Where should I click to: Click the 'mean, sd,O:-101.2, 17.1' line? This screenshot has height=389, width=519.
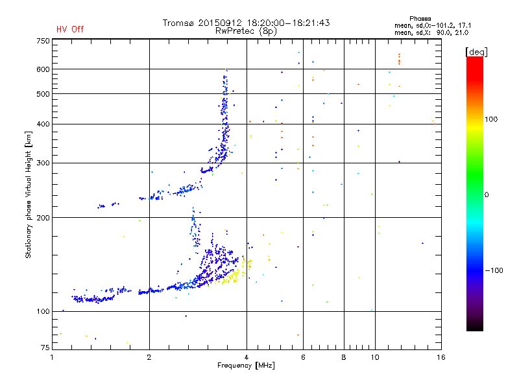point(433,25)
